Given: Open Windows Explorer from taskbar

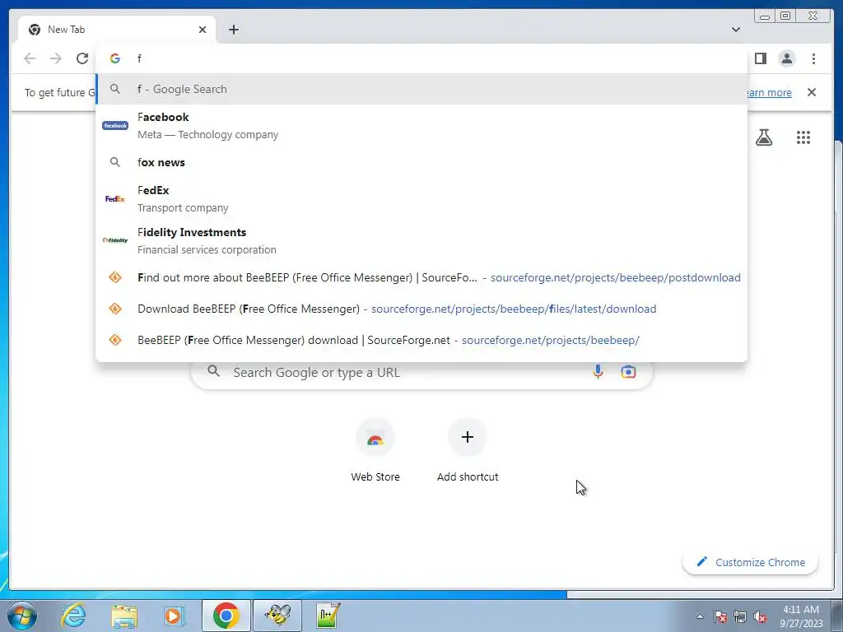Looking at the screenshot, I should coord(124,616).
